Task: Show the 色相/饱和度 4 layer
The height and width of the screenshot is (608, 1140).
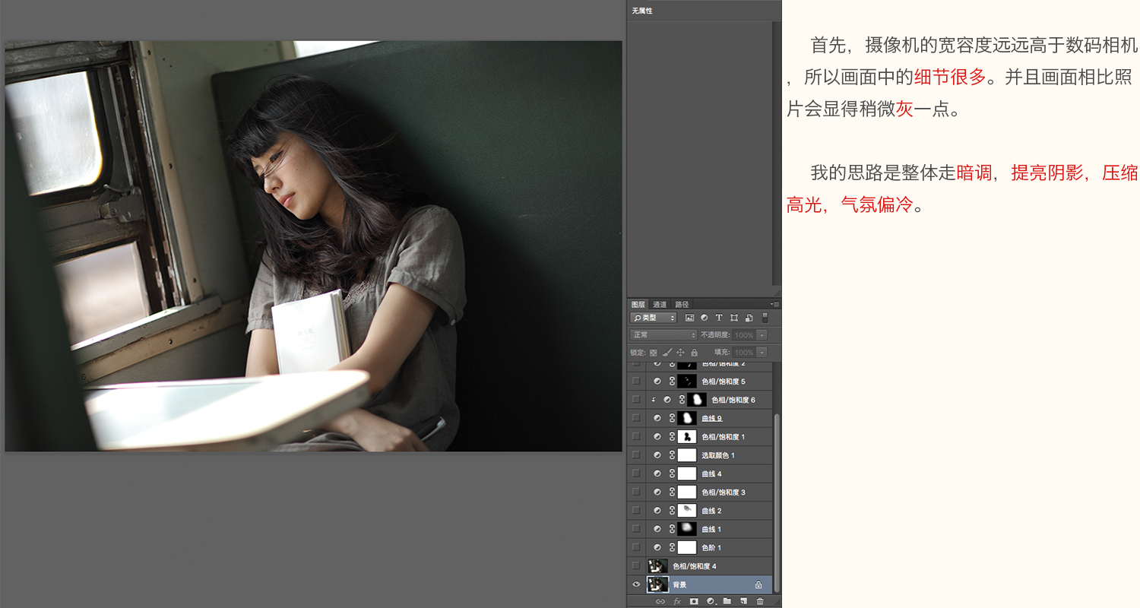Action: (x=636, y=565)
